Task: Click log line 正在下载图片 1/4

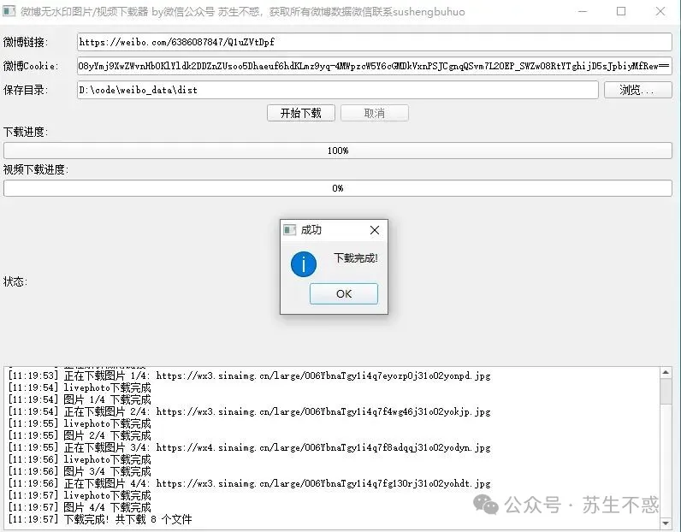Action: point(249,375)
